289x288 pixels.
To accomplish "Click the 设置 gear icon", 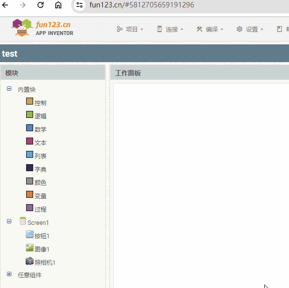I will [240, 29].
